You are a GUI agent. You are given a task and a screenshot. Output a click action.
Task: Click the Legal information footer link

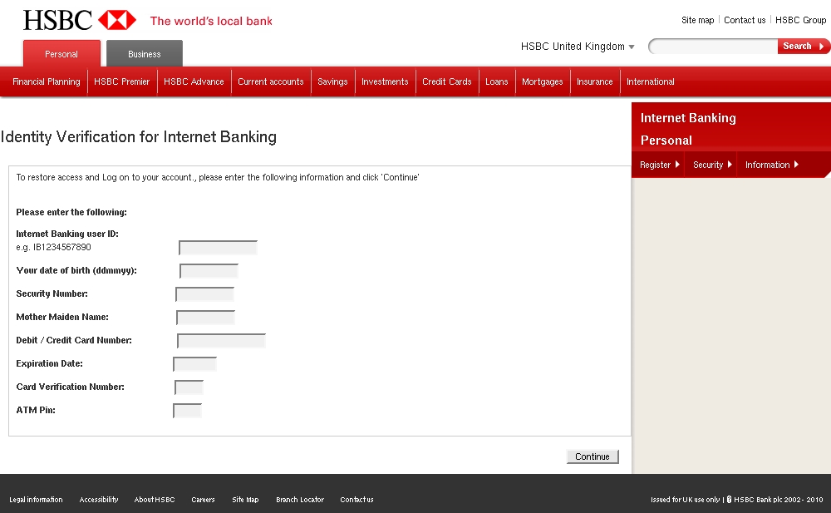coord(36,500)
